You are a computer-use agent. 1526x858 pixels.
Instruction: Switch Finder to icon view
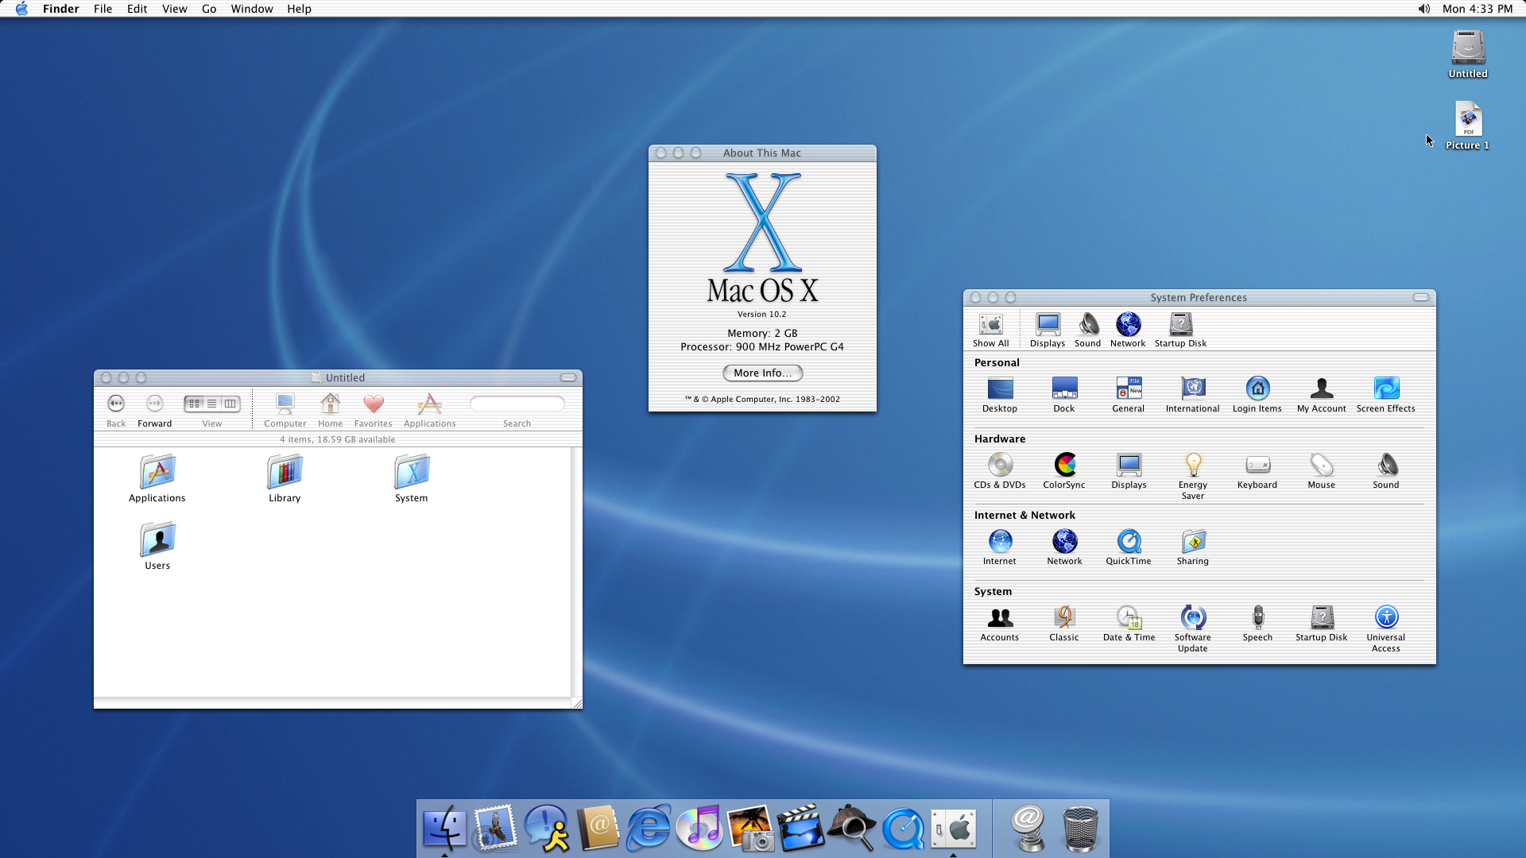(x=194, y=404)
